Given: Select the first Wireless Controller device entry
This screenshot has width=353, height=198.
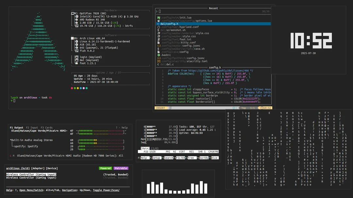Looking at the screenshot, I should pos(31,175).
